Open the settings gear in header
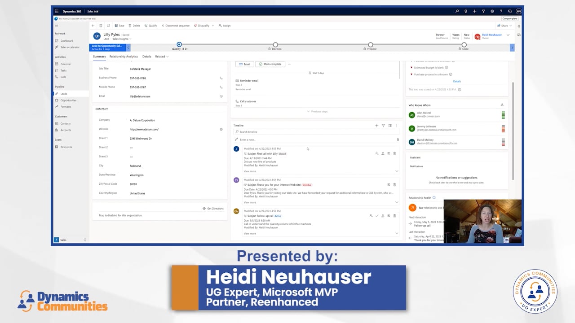575x323 pixels. 492,11
